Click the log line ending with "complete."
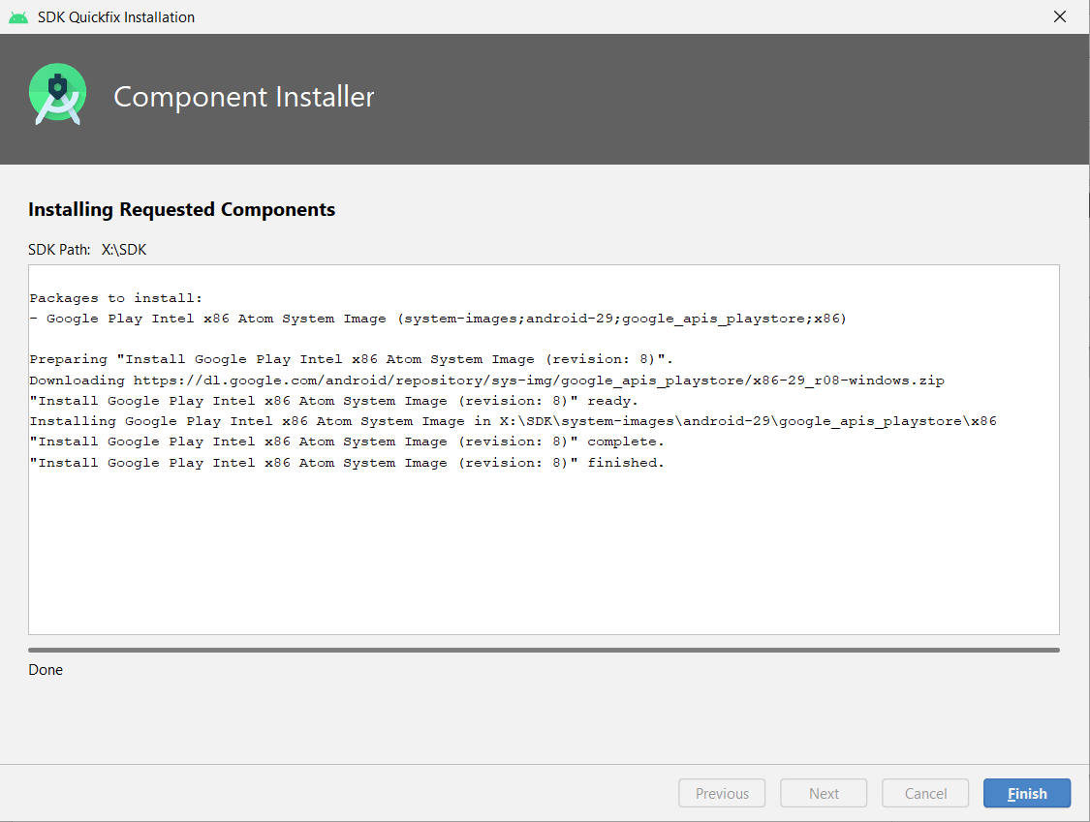 [347, 441]
